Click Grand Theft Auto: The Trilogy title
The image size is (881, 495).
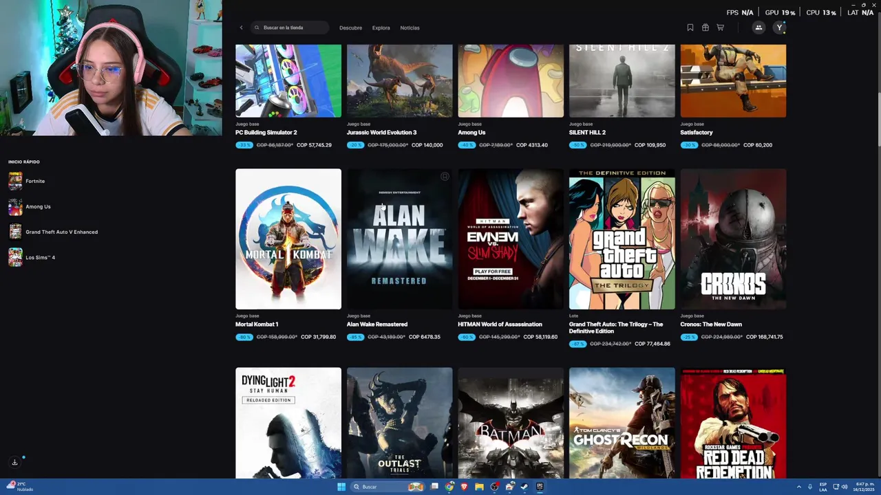pos(616,327)
